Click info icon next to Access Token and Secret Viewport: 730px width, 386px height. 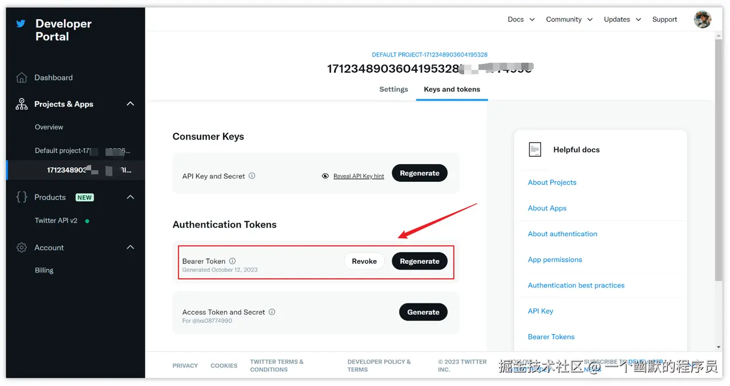[x=272, y=312]
